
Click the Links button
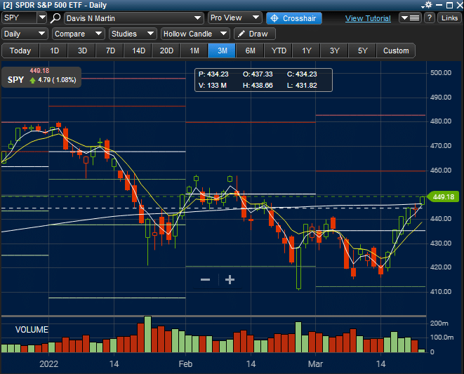[x=449, y=18]
